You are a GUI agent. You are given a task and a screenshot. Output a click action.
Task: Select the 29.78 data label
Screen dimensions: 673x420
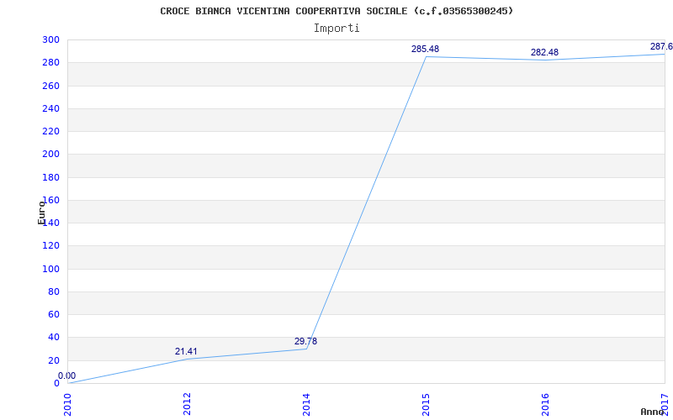pos(305,341)
